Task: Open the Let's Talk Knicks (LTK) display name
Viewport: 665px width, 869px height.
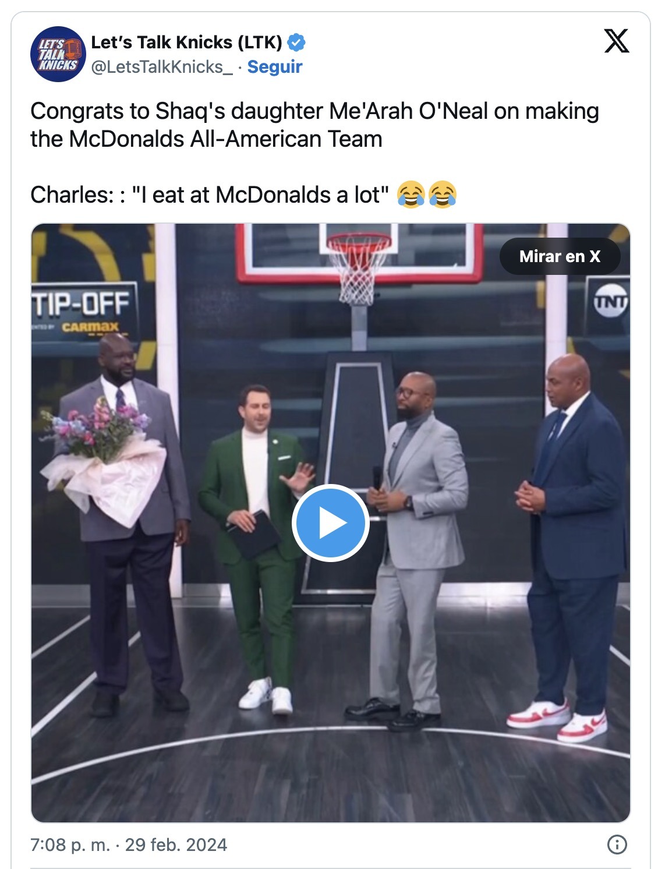Action: [186, 43]
